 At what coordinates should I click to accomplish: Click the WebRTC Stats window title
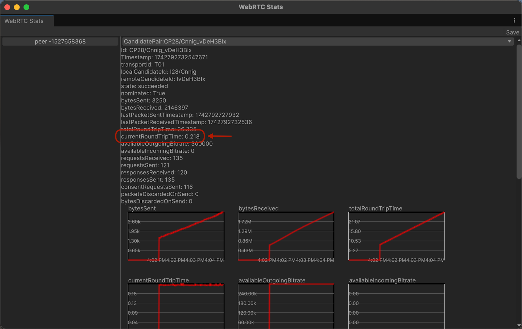point(261,7)
